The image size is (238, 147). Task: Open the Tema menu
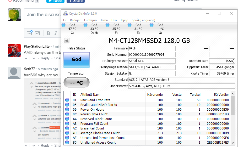point(104,20)
